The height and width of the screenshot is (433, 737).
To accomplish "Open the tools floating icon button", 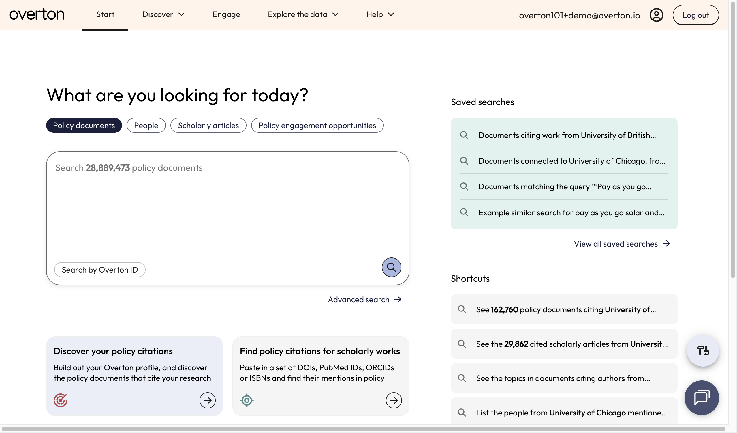I will (x=702, y=350).
